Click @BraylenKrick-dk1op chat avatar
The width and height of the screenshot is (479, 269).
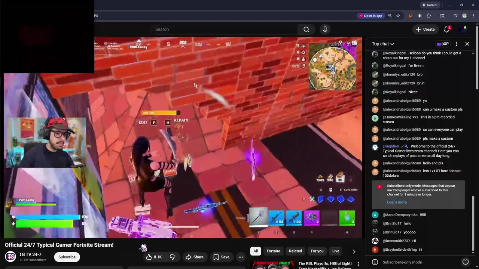pos(375,250)
